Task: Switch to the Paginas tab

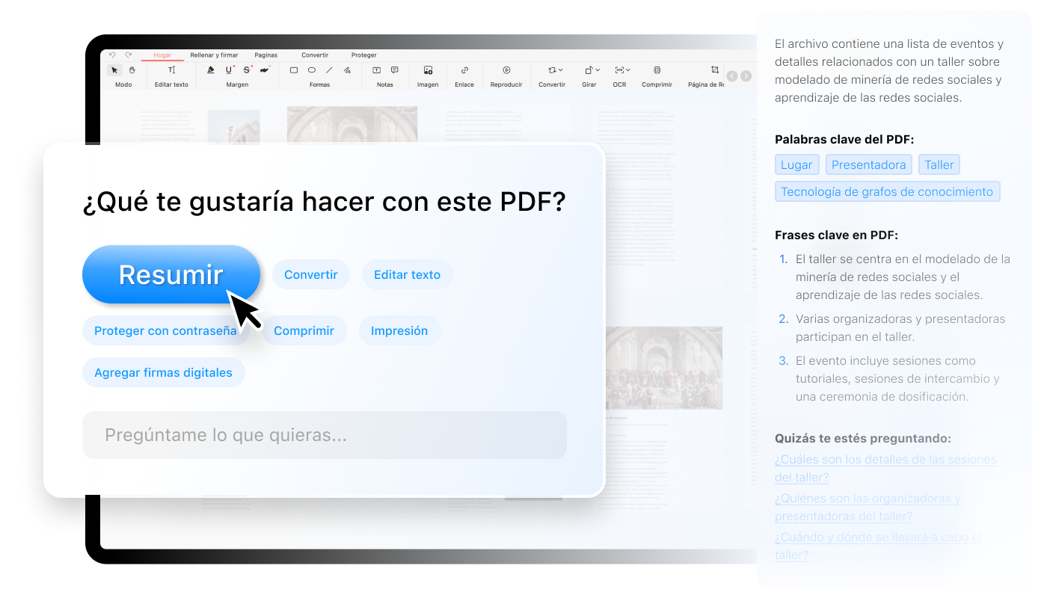Action: [x=265, y=55]
